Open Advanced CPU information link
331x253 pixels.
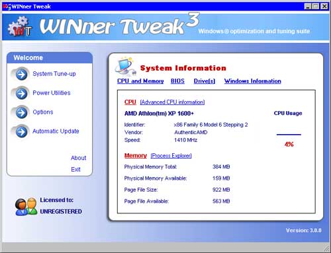point(172,102)
